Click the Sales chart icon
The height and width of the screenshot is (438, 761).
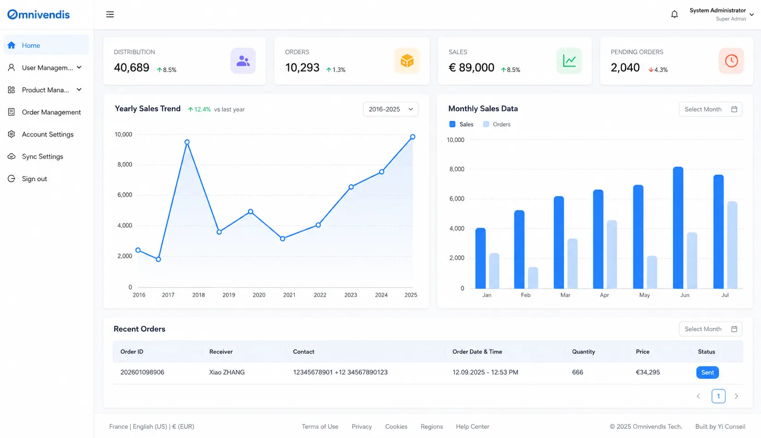[569, 61]
